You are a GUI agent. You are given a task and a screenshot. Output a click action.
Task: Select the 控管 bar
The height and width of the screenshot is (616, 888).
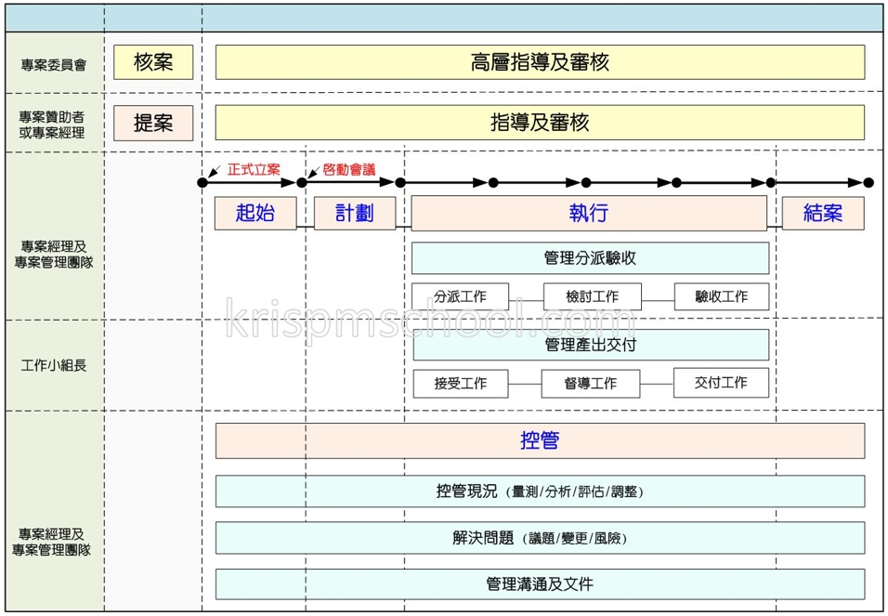[540, 440]
